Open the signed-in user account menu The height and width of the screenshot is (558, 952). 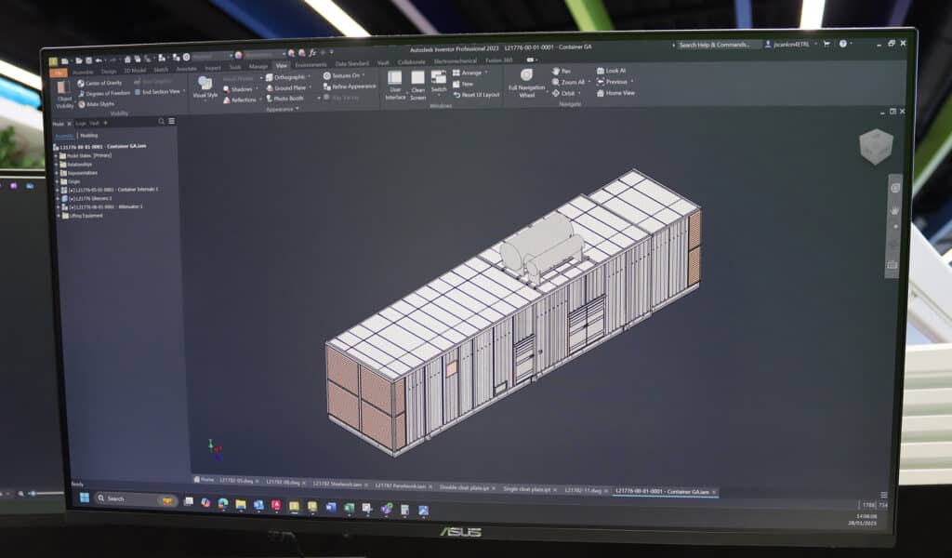(791, 45)
